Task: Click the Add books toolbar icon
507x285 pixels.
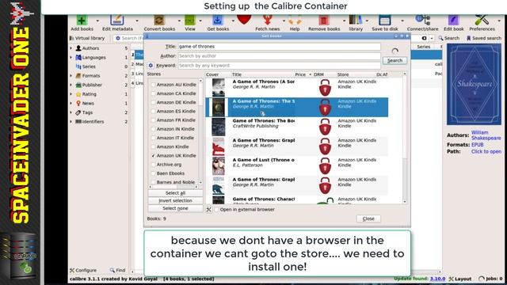Action: (82, 21)
